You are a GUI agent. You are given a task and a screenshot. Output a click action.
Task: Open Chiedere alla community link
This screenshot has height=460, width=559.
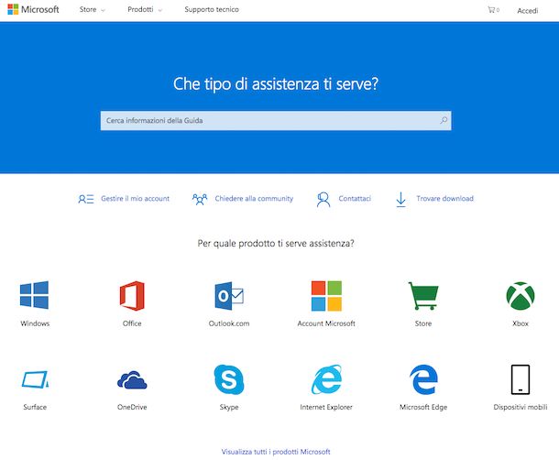click(254, 199)
